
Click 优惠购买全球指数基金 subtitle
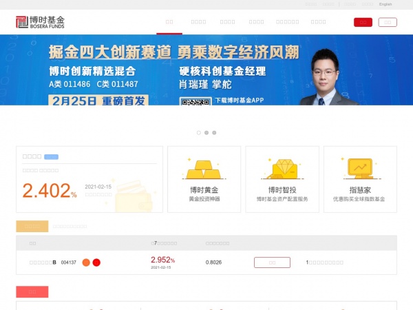pos(359,199)
